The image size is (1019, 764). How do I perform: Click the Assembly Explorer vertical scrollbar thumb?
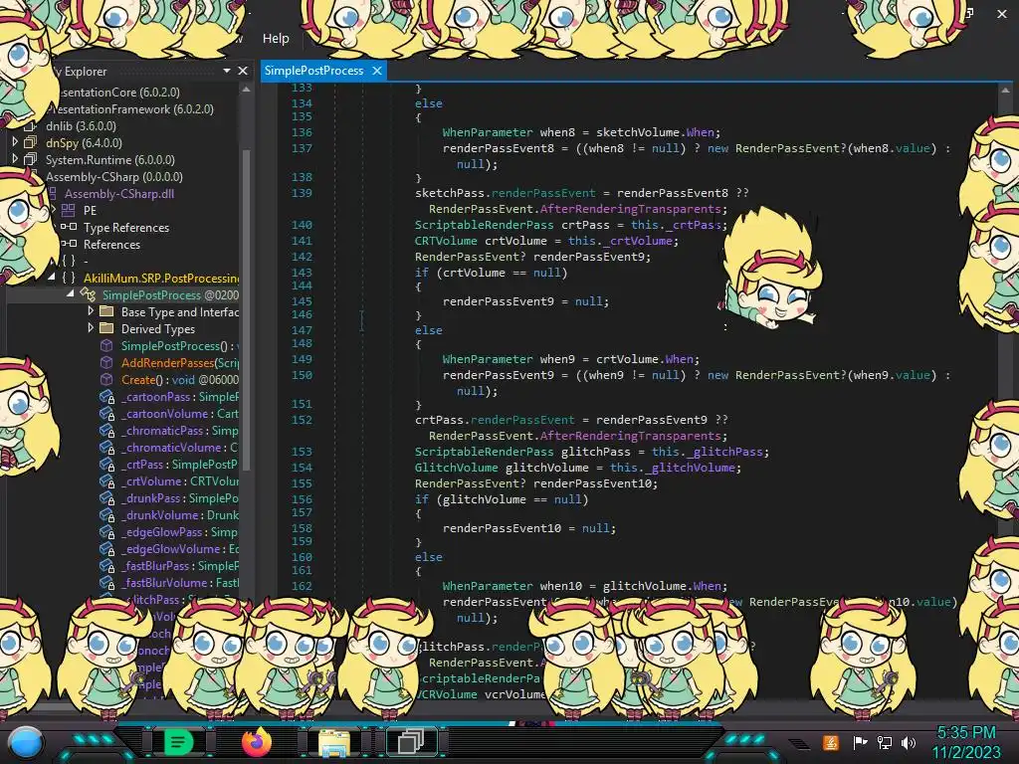point(247,308)
